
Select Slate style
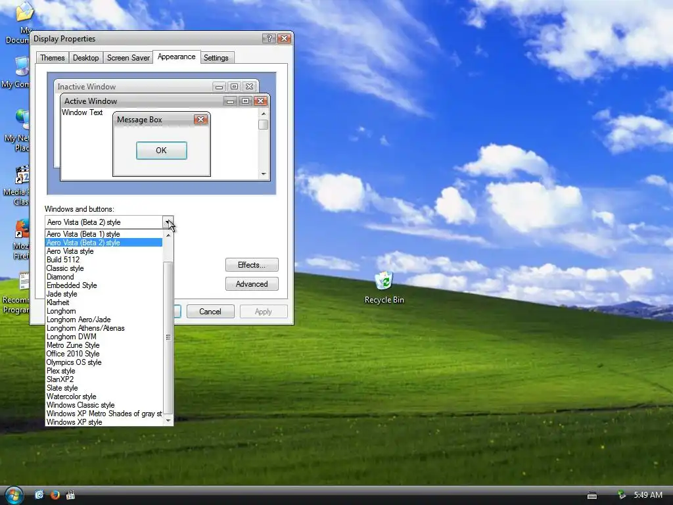click(104, 388)
